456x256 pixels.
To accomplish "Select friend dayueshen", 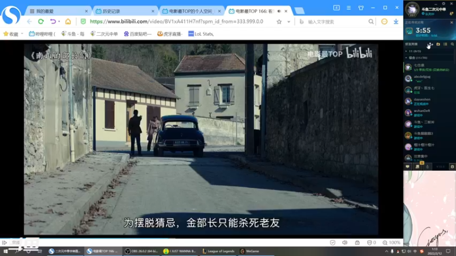I will [x=429, y=101].
